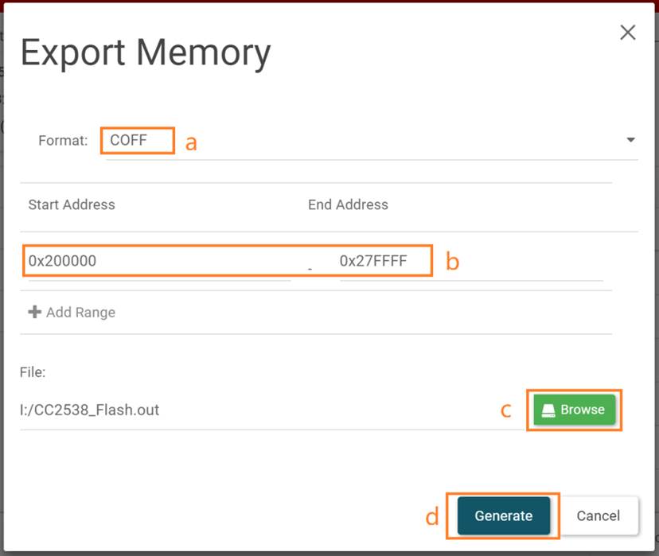Select the Add Range text link
Image resolution: width=659 pixels, height=556 pixels.
[80, 313]
